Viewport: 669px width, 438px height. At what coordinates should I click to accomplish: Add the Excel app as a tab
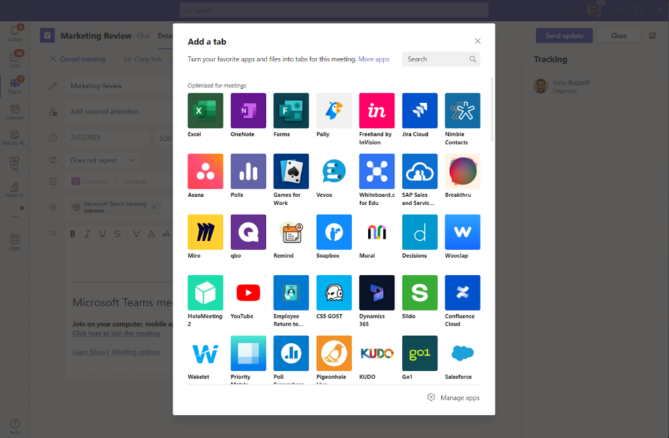[205, 110]
